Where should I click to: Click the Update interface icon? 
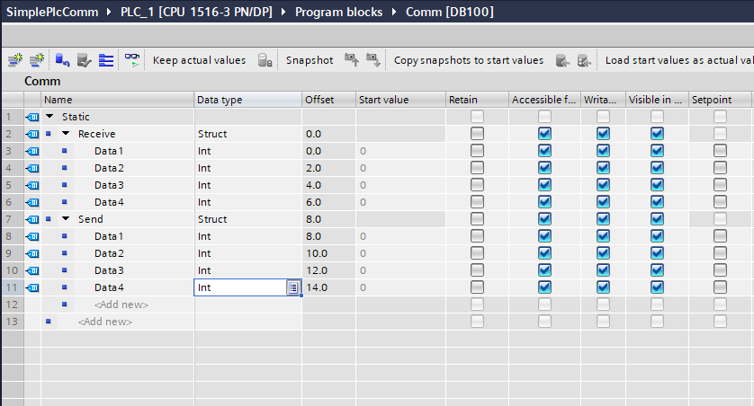click(84, 60)
